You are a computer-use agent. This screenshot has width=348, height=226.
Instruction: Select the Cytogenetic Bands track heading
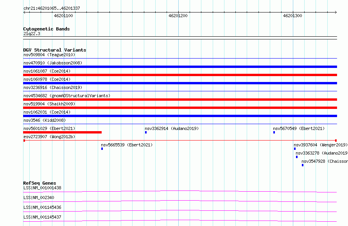(47, 29)
